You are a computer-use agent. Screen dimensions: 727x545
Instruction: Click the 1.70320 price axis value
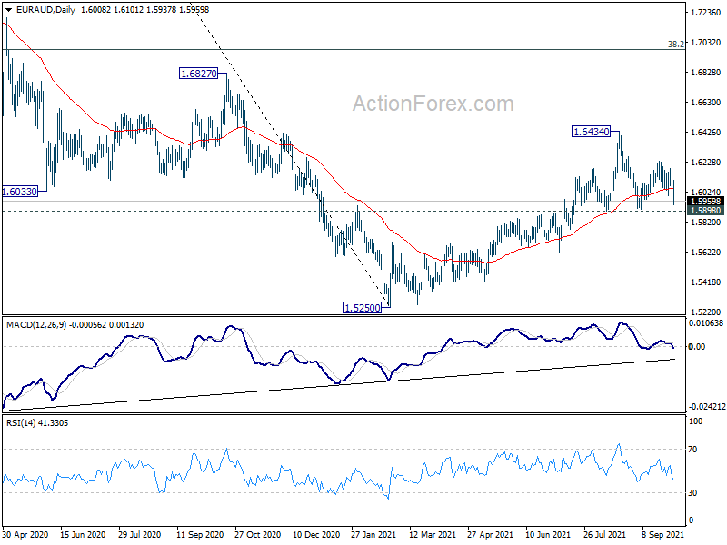click(706, 42)
